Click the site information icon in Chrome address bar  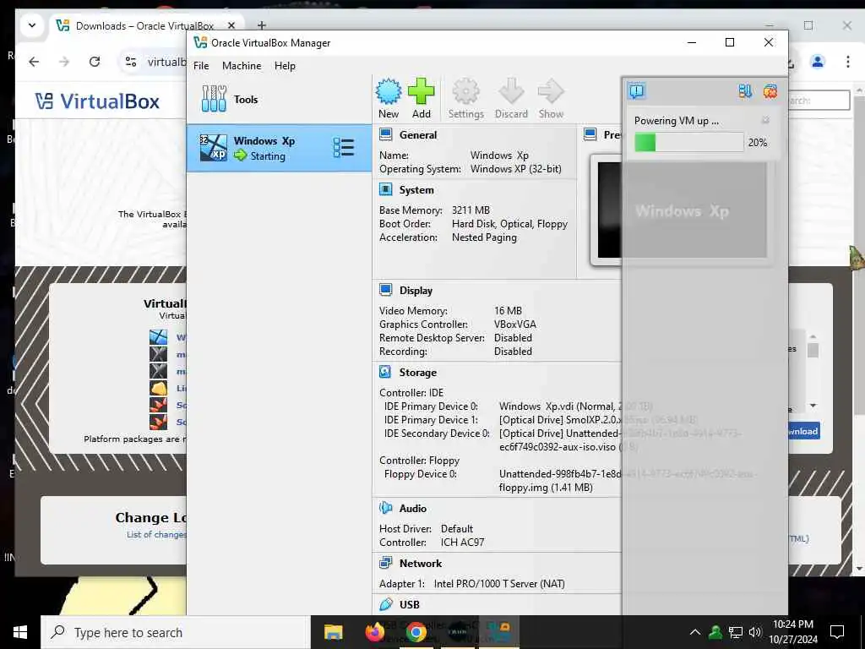[x=131, y=61]
